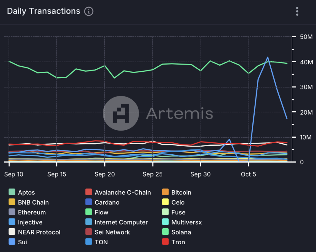Click the Bitcoin orange legend swatch
316x252 pixels.
[x=166, y=193]
